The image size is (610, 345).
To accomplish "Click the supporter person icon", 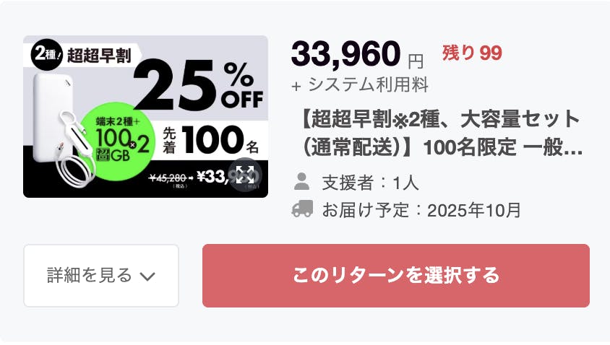I will pyautogui.click(x=301, y=181).
